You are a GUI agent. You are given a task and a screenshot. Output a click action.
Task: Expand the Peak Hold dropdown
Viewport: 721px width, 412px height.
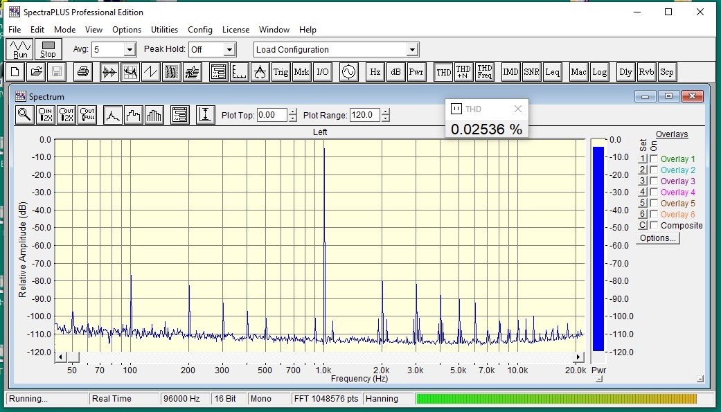[x=229, y=50]
